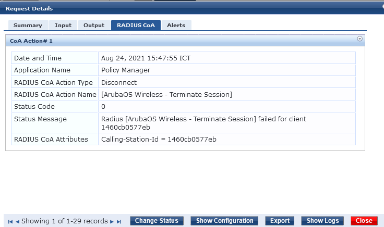Switch to the Summary tab
The height and width of the screenshot is (227, 384).
coord(28,25)
